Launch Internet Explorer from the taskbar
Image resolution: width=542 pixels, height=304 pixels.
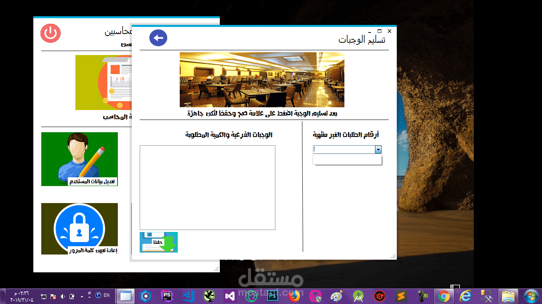[x=465, y=296]
